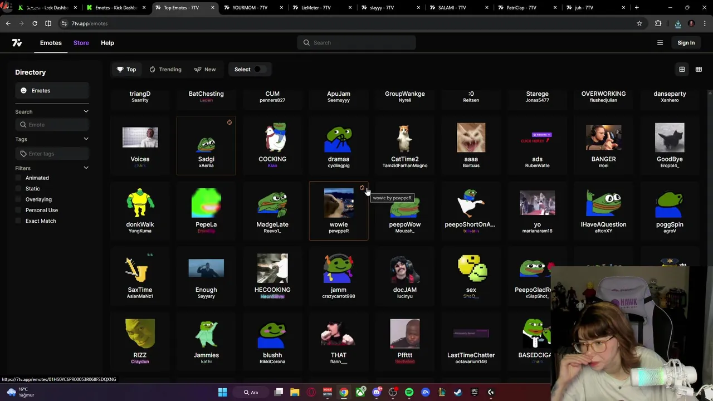Open the peepoShortOnA... goose emote

(471, 211)
